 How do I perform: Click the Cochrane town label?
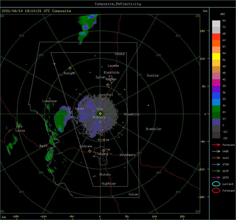coord(86,146)
